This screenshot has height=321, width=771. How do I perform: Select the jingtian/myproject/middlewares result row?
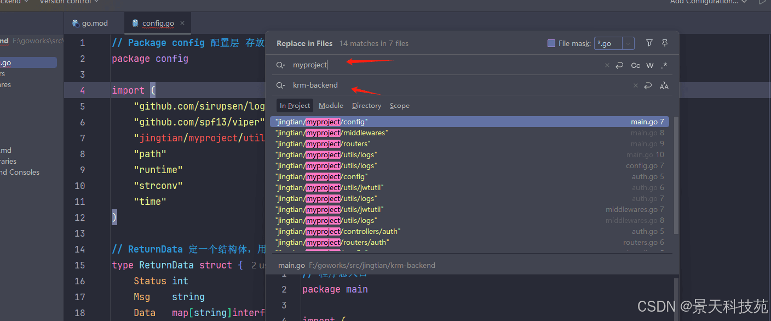coord(332,133)
